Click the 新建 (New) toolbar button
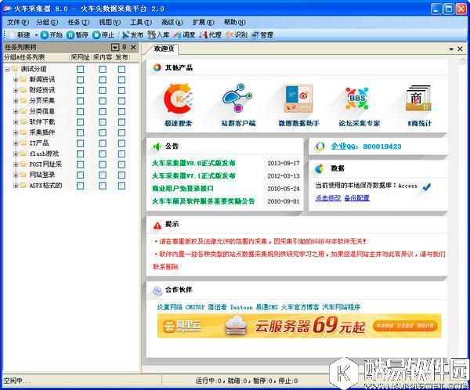Screen dimensions: 470x390 (20, 34)
